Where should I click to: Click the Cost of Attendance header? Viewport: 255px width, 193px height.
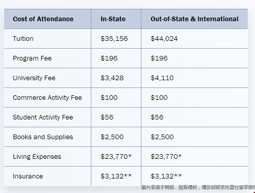tap(43, 19)
